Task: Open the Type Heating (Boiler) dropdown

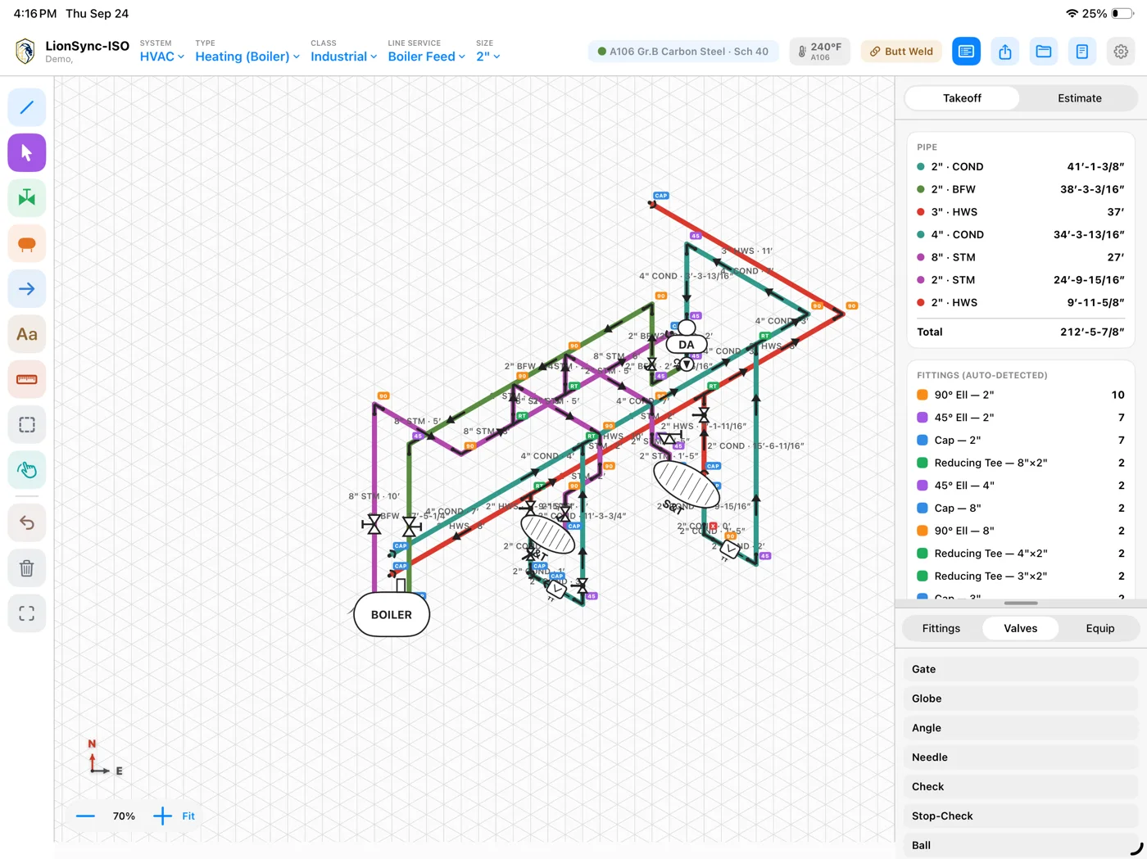Action: [x=247, y=57]
